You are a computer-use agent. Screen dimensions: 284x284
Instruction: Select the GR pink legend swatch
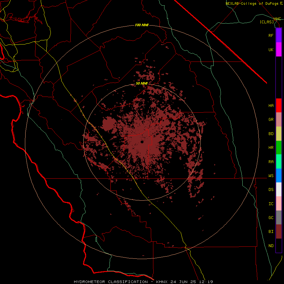[x=279, y=119]
